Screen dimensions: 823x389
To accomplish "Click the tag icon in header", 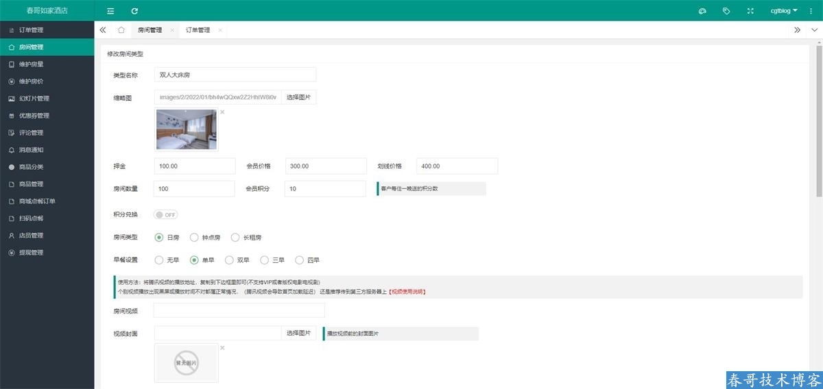I will pos(726,11).
